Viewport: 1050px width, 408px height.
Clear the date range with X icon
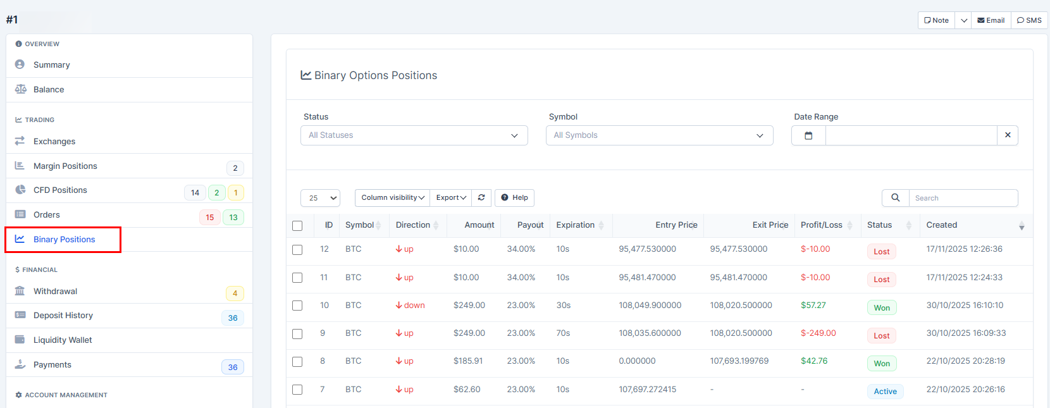(x=1008, y=135)
